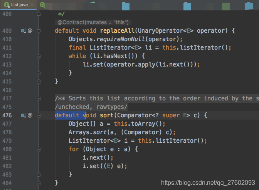Collapse the sort method at line 476
This screenshot has height=190, width=259.
click(x=39, y=116)
